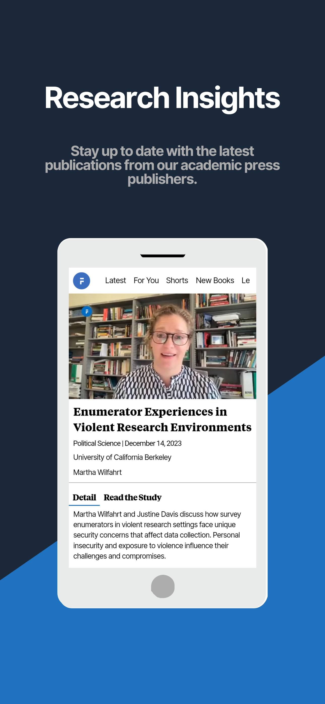The height and width of the screenshot is (704, 325).
Task: Select the Shorts tab
Action: (x=177, y=280)
